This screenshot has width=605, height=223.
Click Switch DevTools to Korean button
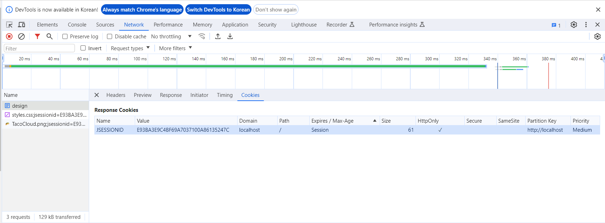coord(218,10)
